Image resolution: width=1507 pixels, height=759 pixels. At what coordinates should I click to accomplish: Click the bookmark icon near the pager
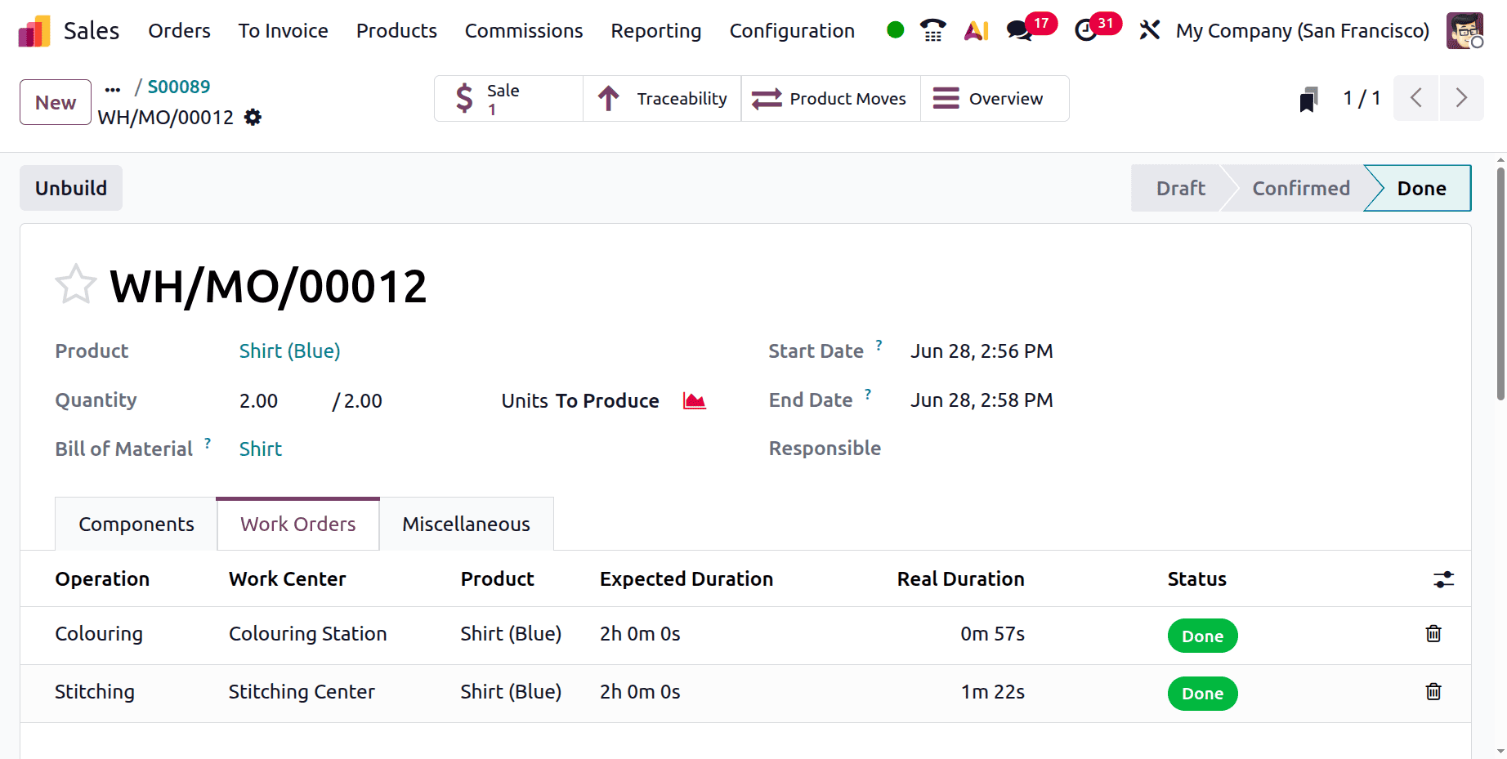click(1308, 100)
